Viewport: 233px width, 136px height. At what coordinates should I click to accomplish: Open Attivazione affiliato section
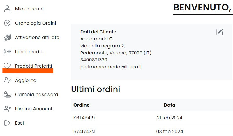click(x=37, y=37)
